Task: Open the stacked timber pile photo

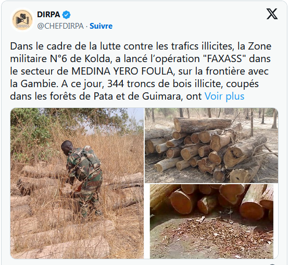Action: point(211,146)
